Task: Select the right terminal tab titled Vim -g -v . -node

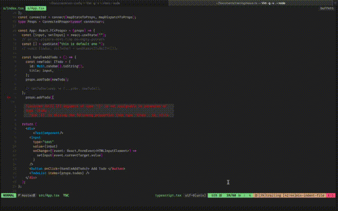Action: pyautogui.click(x=251, y=3)
